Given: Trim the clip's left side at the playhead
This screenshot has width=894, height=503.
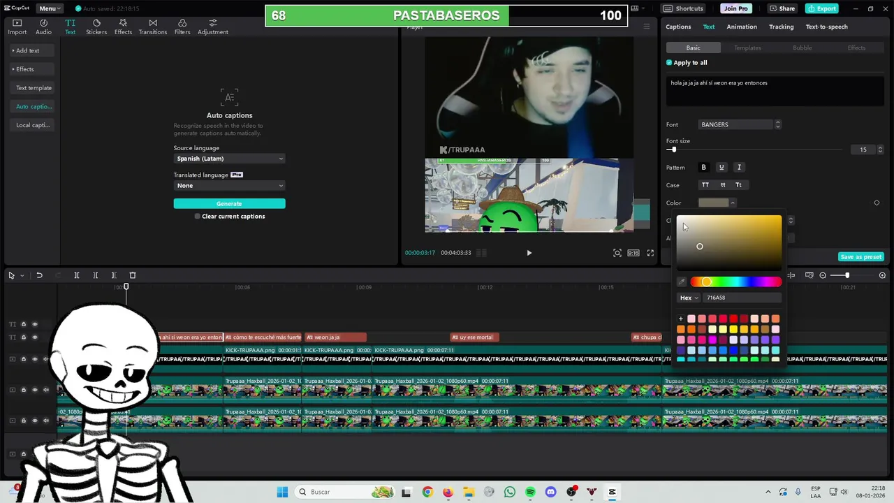Looking at the screenshot, I should click(x=96, y=275).
